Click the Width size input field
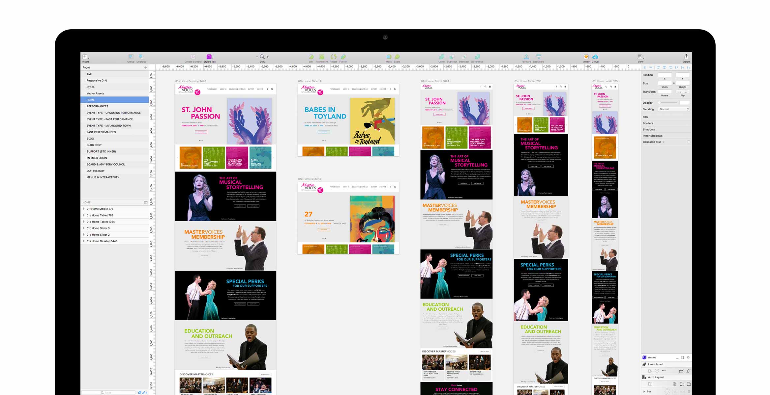This screenshot has width=770, height=395. coord(665,83)
